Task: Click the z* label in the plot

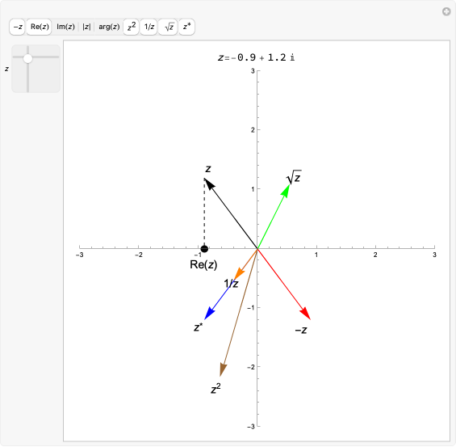Action: 198,327
